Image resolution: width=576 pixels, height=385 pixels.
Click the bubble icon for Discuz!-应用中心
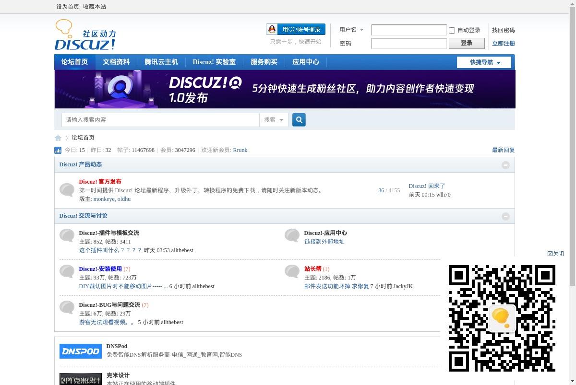click(292, 235)
